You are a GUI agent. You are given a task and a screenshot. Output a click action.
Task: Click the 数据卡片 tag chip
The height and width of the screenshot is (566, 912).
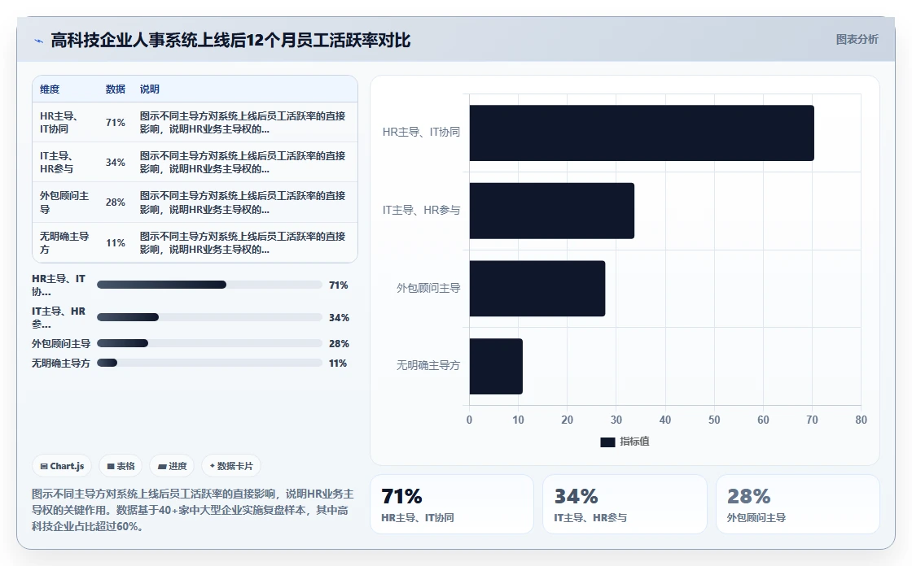tap(231, 466)
